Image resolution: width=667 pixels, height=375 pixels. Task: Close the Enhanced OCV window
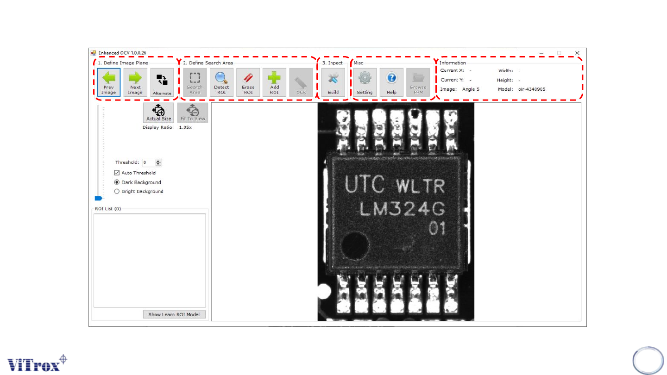click(577, 53)
